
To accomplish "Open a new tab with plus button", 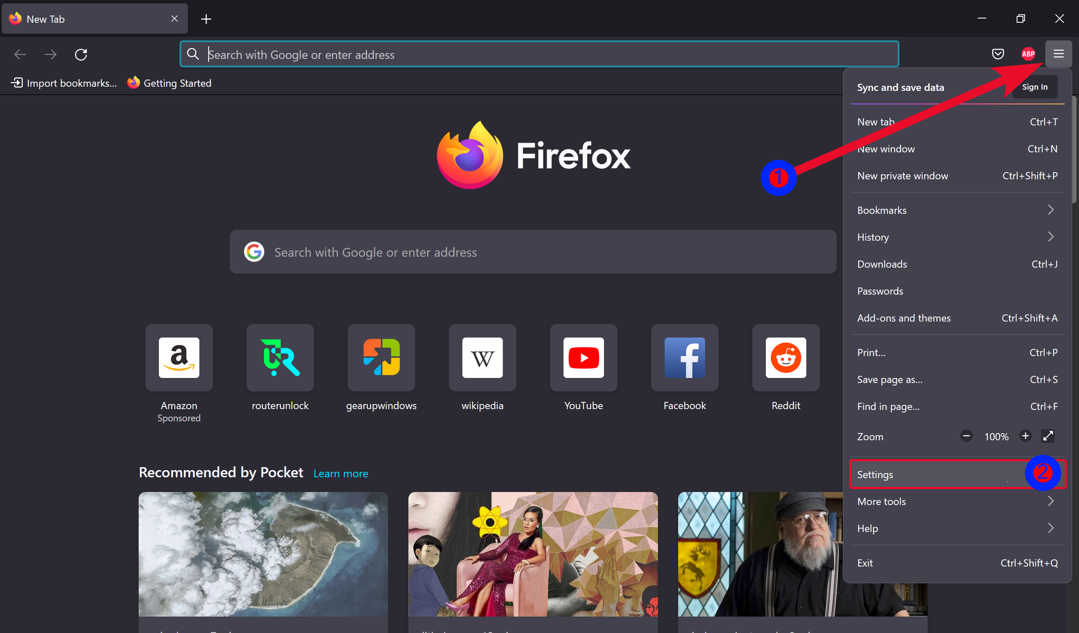I will 206,19.
